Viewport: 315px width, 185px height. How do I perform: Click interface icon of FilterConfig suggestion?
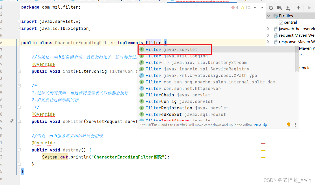pyautogui.click(x=142, y=101)
